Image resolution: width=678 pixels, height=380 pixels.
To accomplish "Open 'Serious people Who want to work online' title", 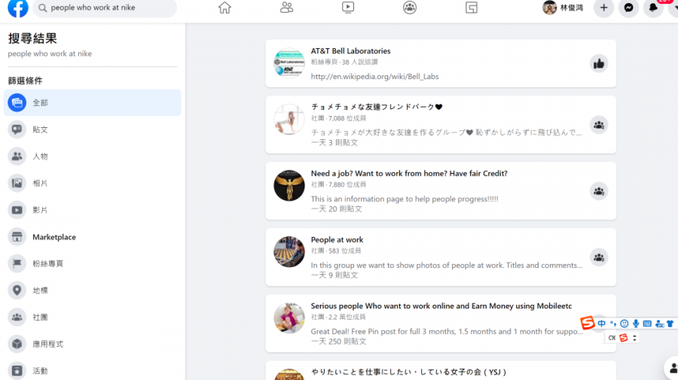I will pyautogui.click(x=441, y=306).
